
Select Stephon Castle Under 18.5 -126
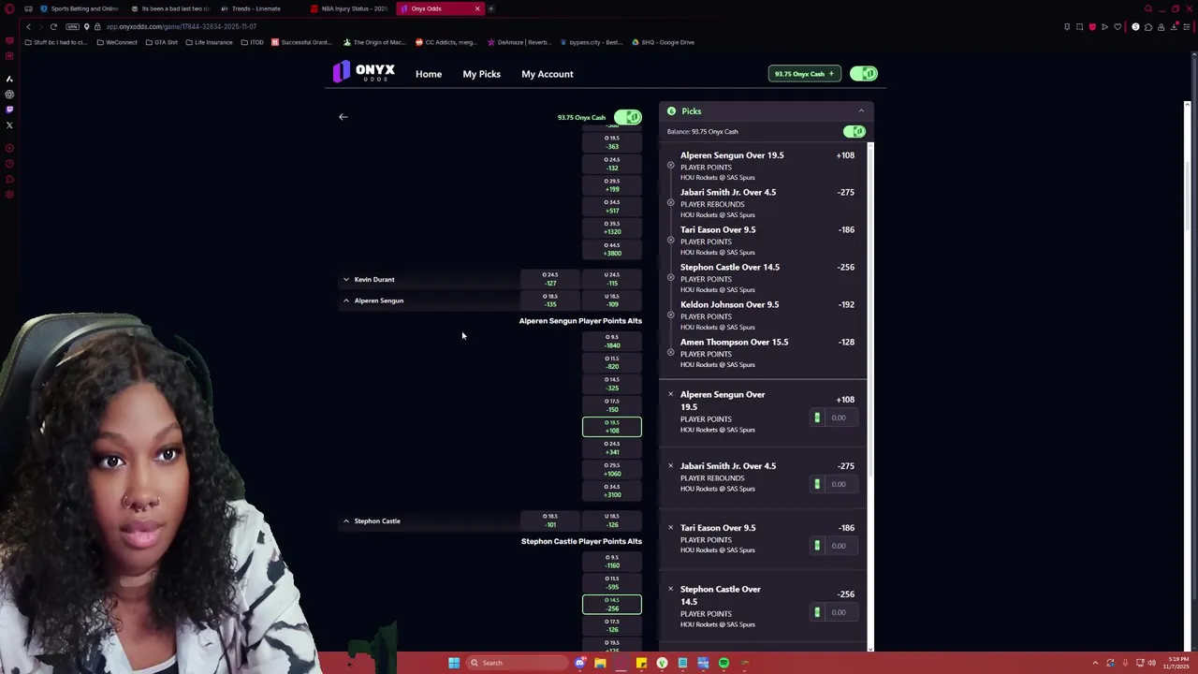point(612,520)
